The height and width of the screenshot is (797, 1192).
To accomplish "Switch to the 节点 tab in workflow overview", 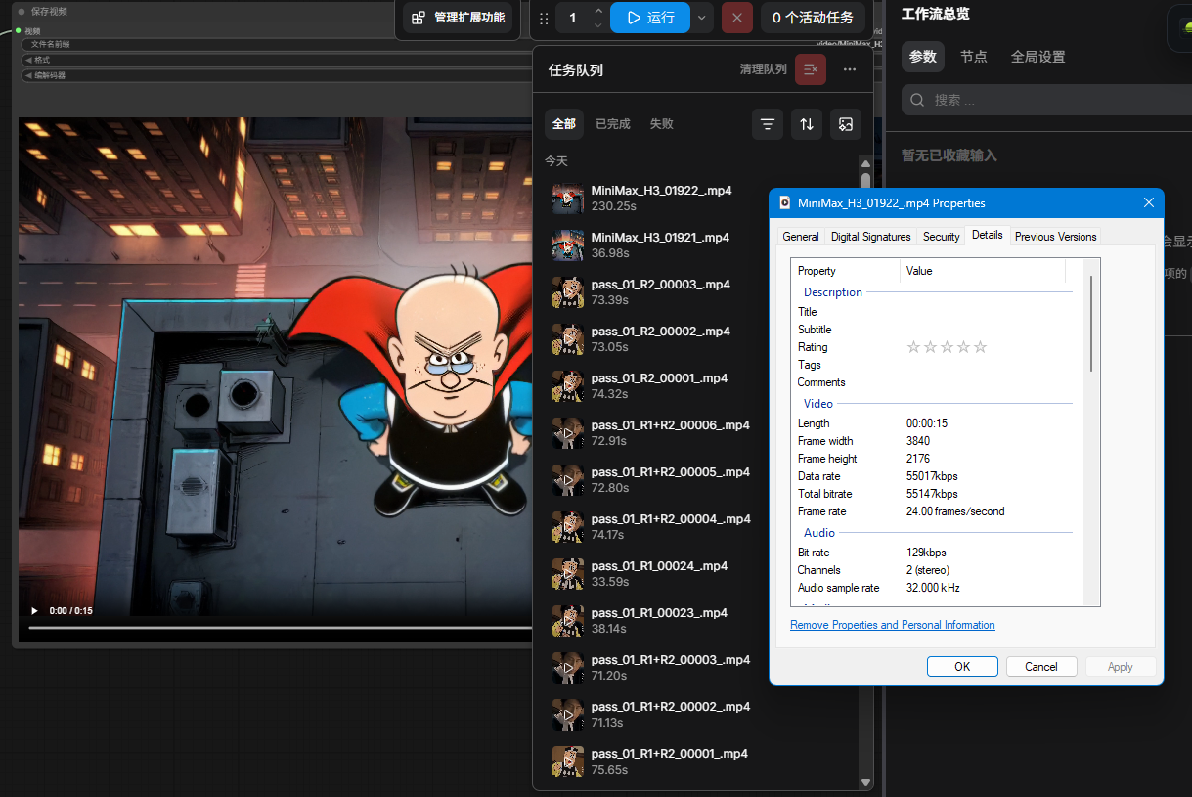I will coord(974,57).
